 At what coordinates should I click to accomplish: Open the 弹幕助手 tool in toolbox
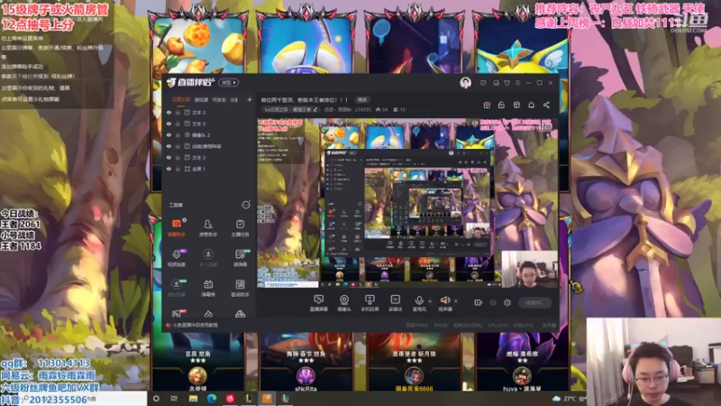click(177, 228)
